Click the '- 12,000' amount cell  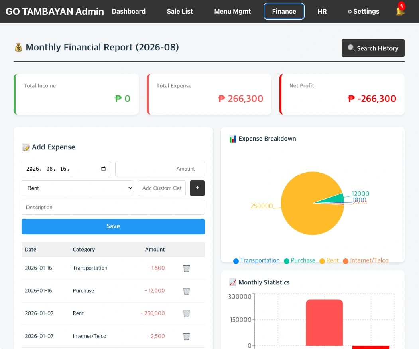pos(154,291)
